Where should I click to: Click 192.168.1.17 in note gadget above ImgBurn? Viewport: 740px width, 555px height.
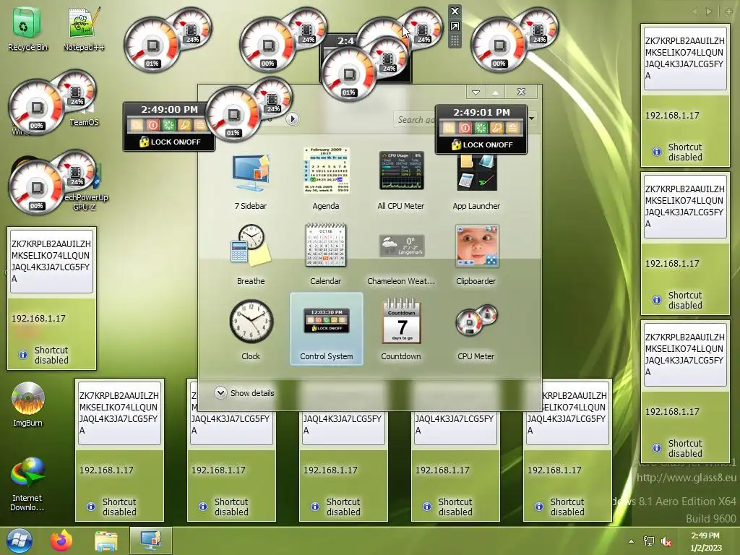[x=38, y=318]
